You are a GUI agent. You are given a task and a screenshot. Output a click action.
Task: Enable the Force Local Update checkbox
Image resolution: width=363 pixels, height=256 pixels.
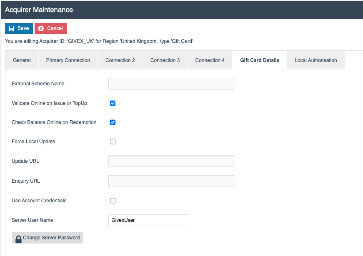pos(113,142)
